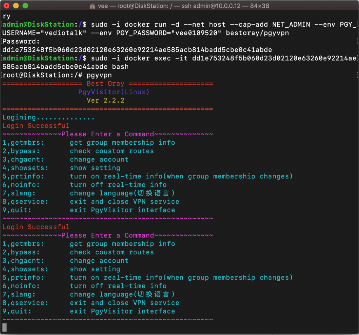This screenshot has width=359, height=335.
Task: Click '7,slang:' in the first menu list
Action: click(19, 193)
